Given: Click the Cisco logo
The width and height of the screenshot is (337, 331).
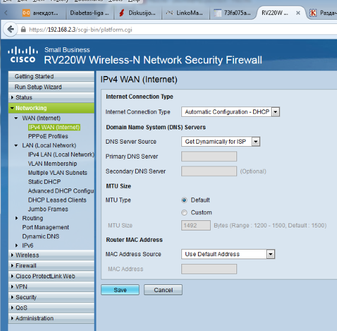Looking at the screenshot, I should coord(23,54).
